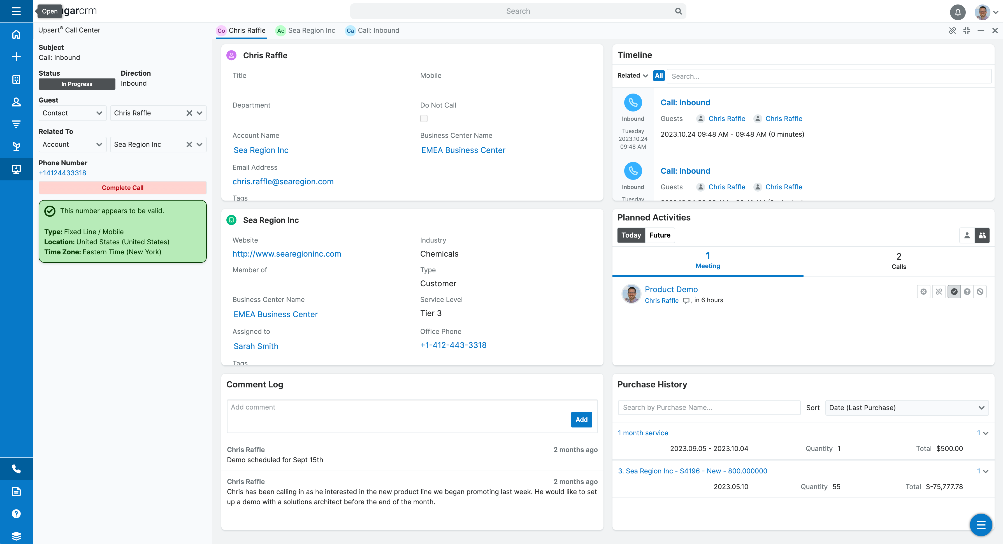
Task: Mark Product Demo meeting as held (checkmark)
Action: tap(954, 292)
